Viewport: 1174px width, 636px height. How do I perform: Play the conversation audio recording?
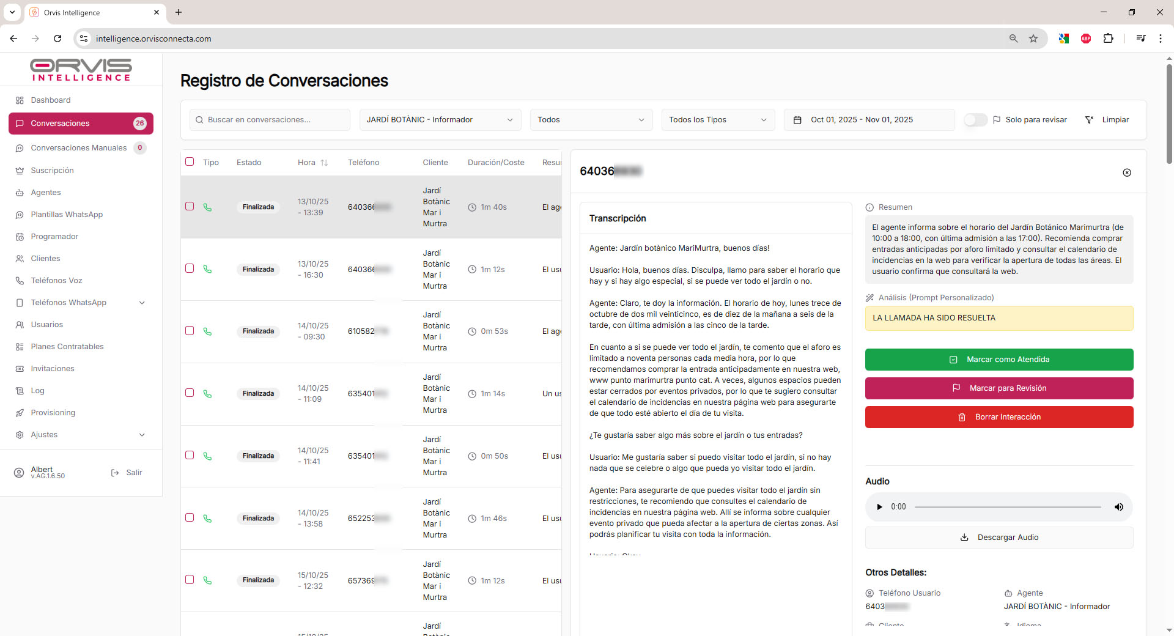click(879, 507)
